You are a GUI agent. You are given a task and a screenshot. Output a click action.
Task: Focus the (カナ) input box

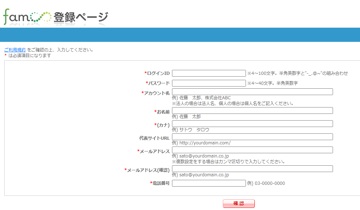click(252, 124)
